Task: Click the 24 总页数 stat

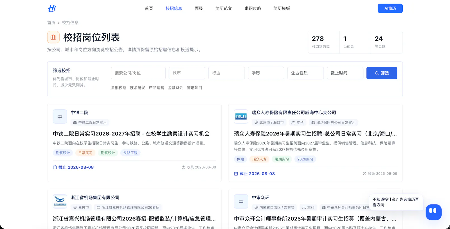Action: coord(387,42)
